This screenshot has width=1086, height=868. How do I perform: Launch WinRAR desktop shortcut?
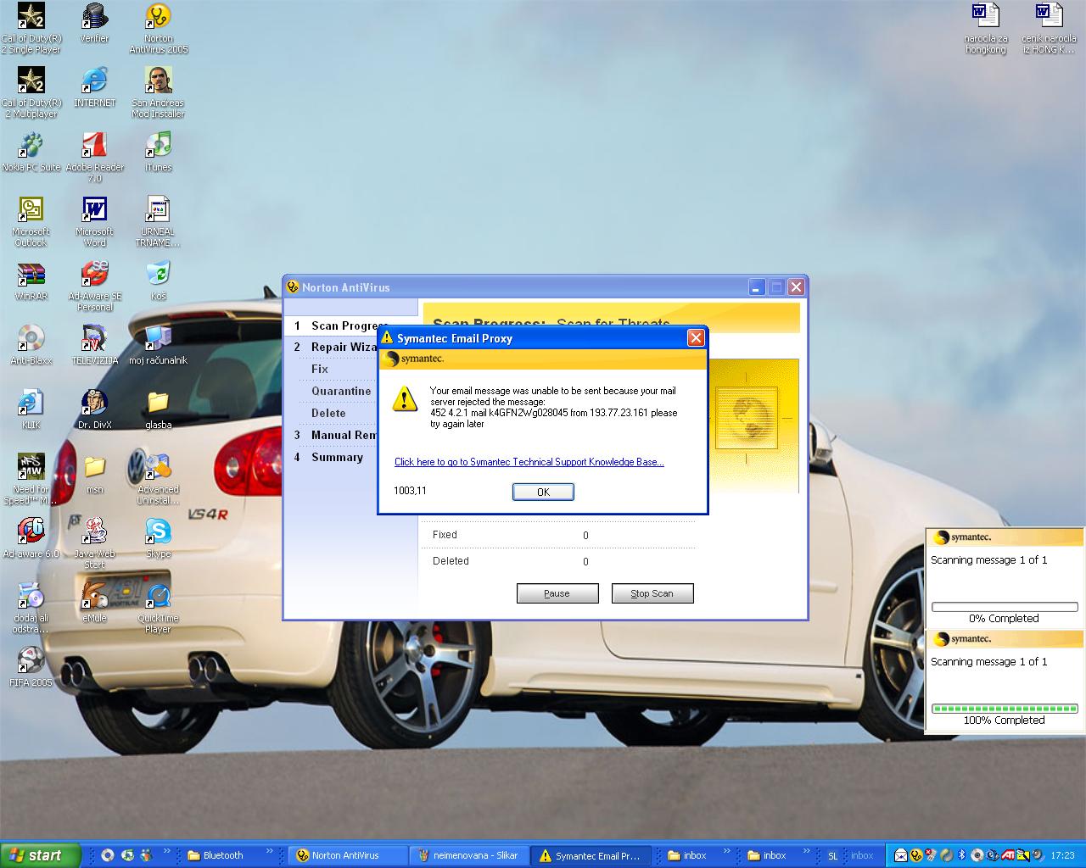pos(31,281)
